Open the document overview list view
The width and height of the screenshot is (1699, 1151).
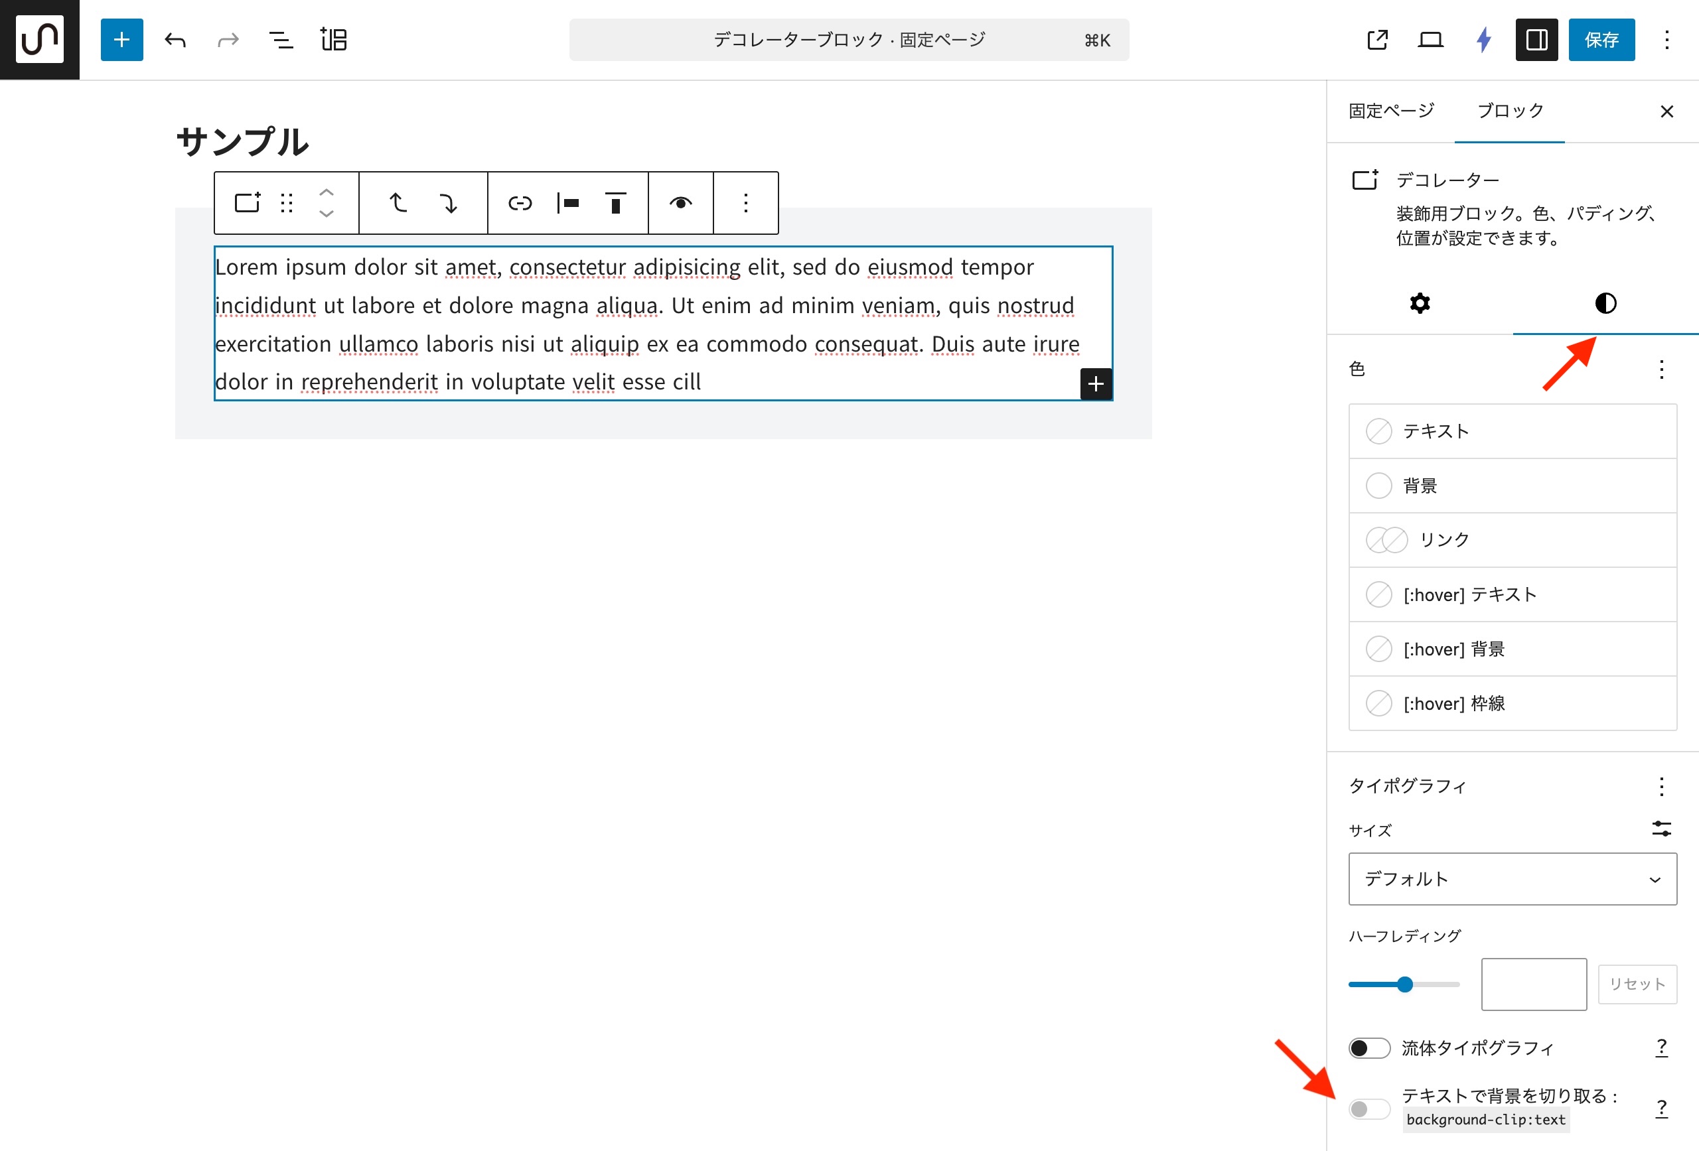tap(281, 39)
